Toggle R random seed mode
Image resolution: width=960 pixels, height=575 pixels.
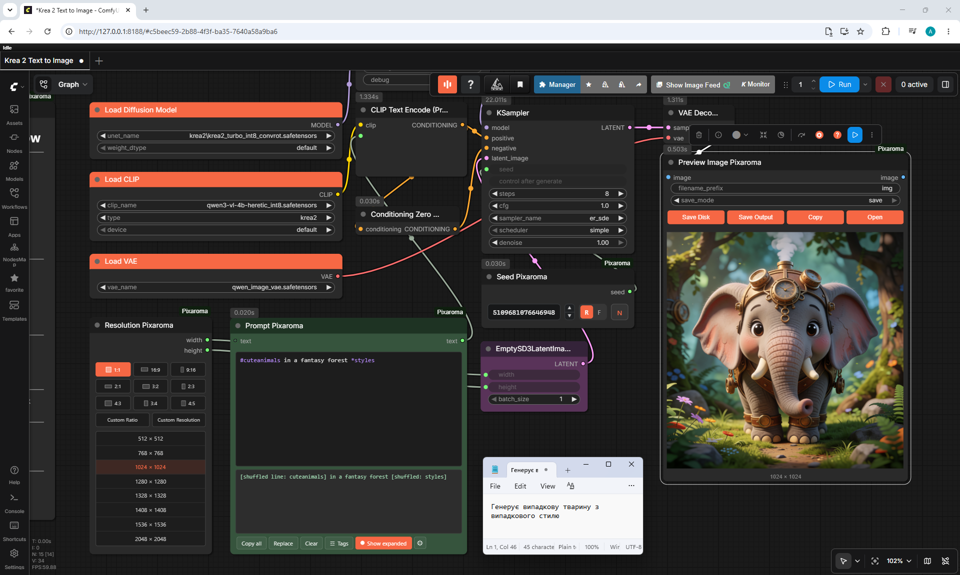coord(586,312)
